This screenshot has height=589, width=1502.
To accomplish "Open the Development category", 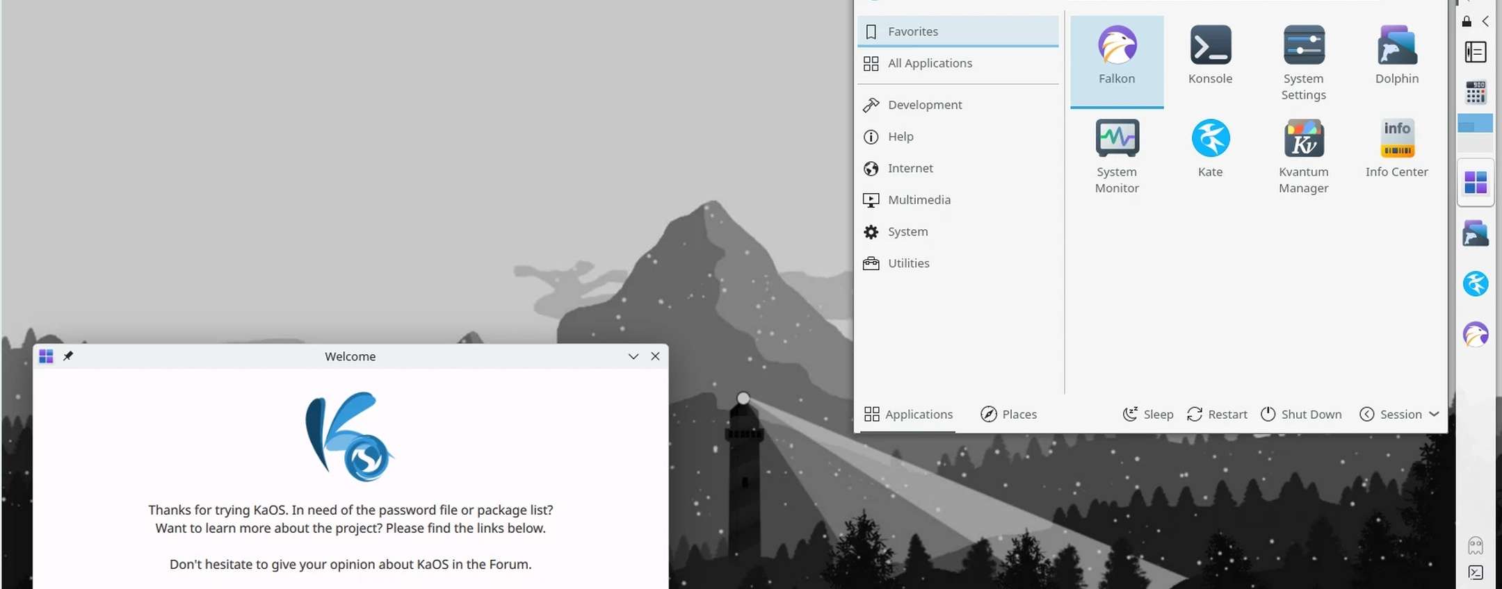I will [958, 105].
